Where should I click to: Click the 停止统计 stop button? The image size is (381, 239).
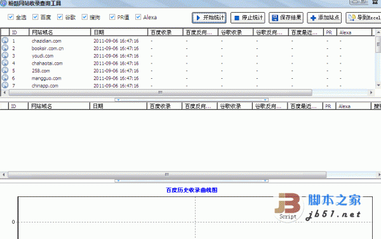(248, 18)
